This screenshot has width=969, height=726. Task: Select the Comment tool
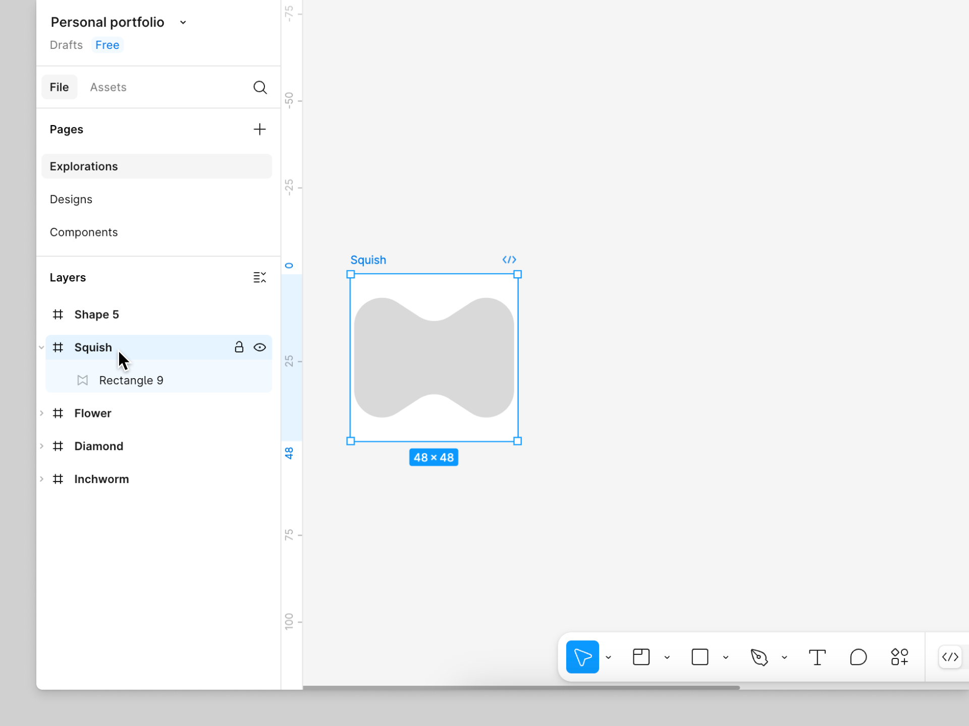(858, 657)
